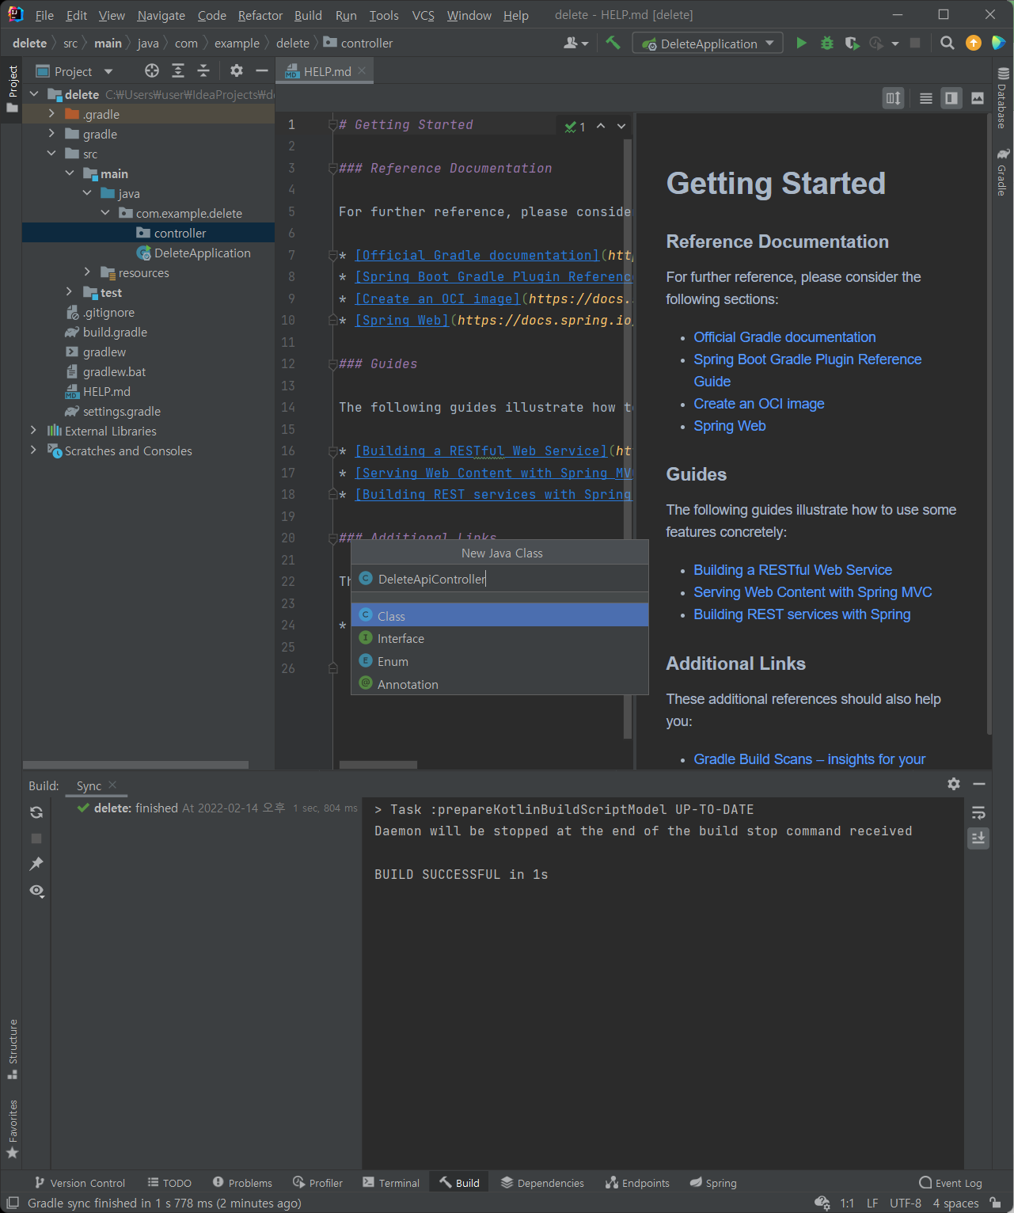
Task: Open Building a RESTful Web Service link
Action: (x=792, y=570)
